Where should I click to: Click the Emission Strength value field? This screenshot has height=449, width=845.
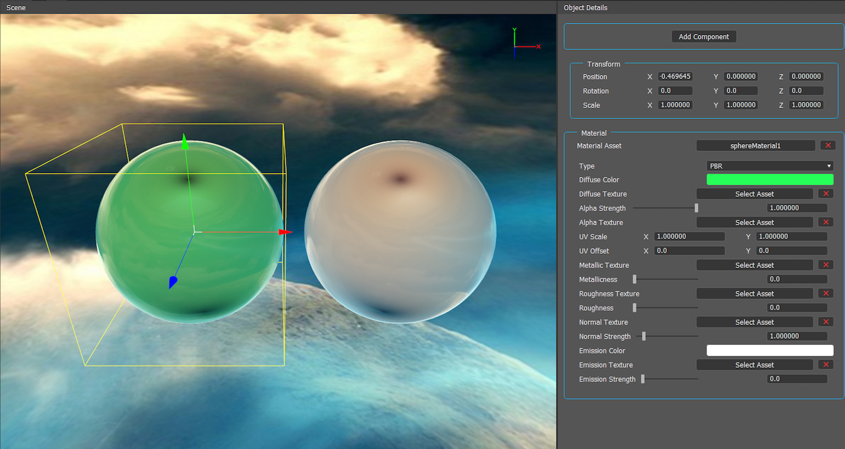(797, 379)
